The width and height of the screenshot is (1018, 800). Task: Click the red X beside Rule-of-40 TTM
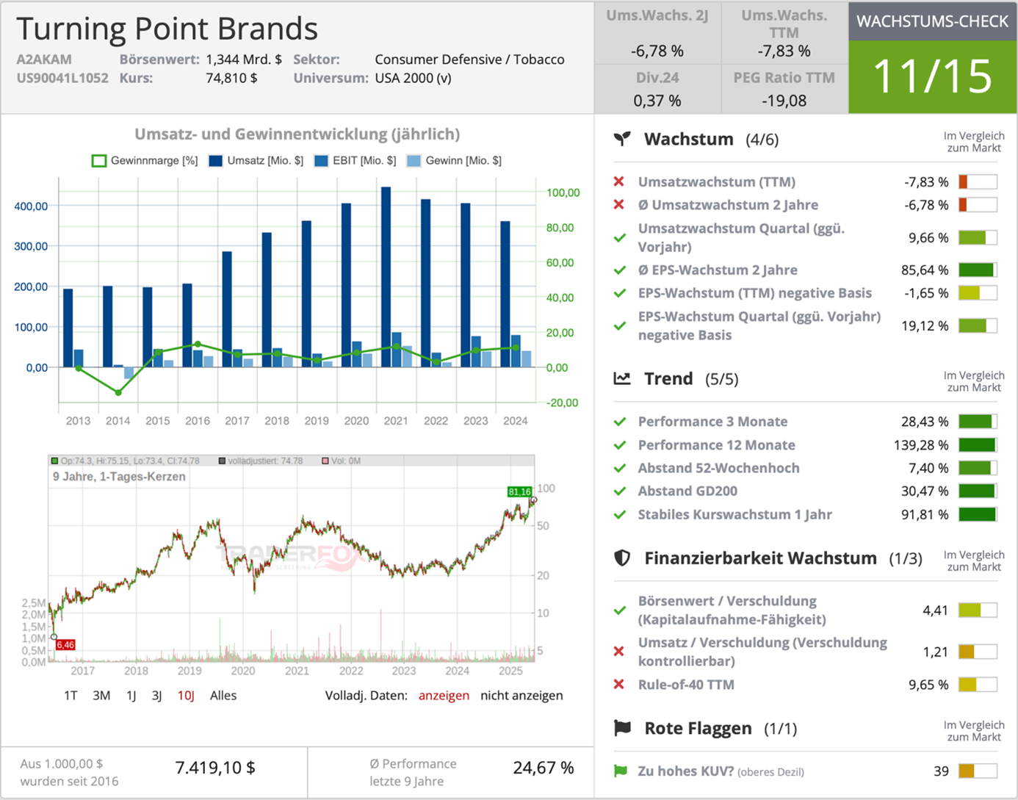click(x=619, y=684)
